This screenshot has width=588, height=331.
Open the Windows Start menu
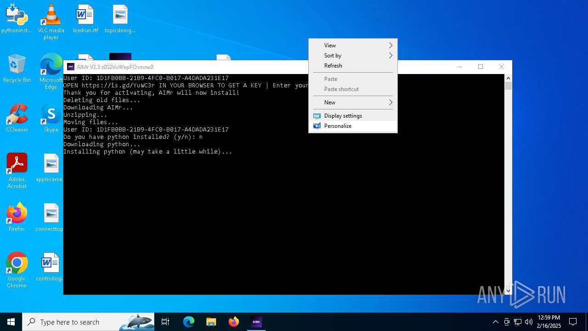[11, 322]
